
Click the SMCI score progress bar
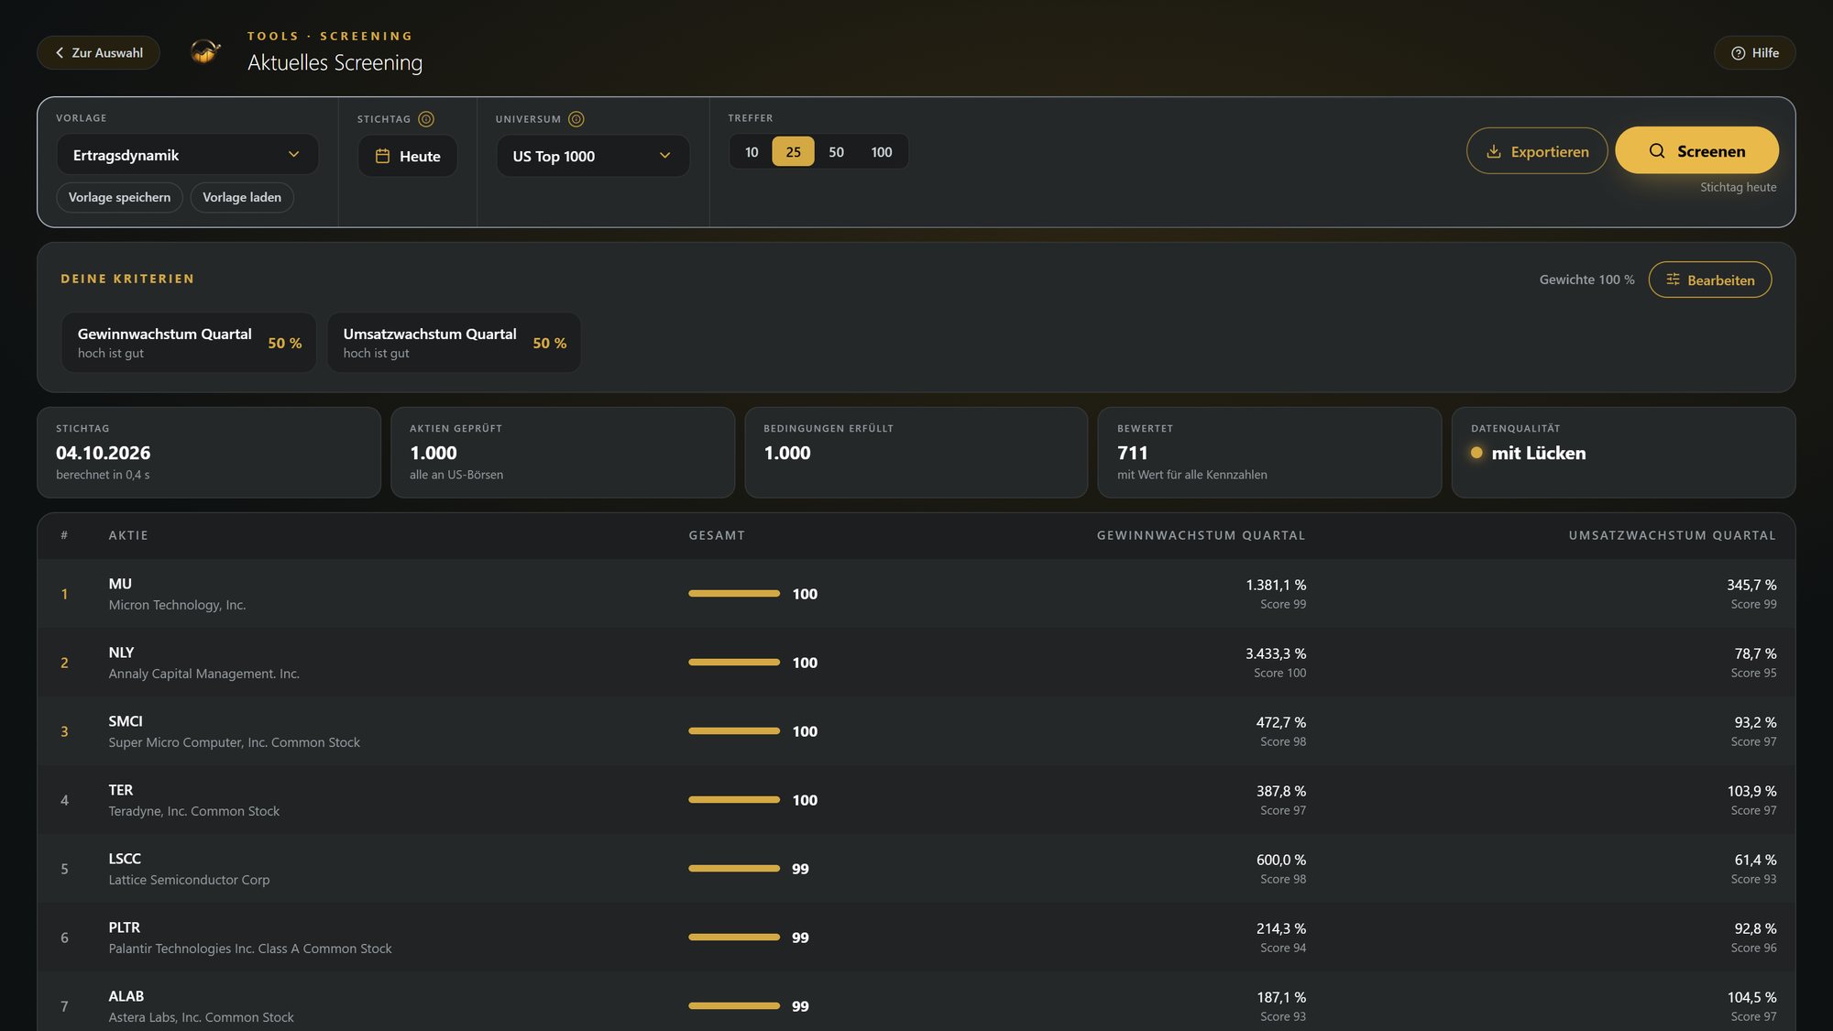point(734,731)
